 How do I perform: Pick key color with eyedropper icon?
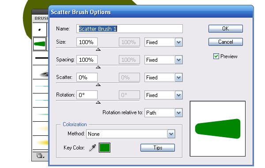92,148
